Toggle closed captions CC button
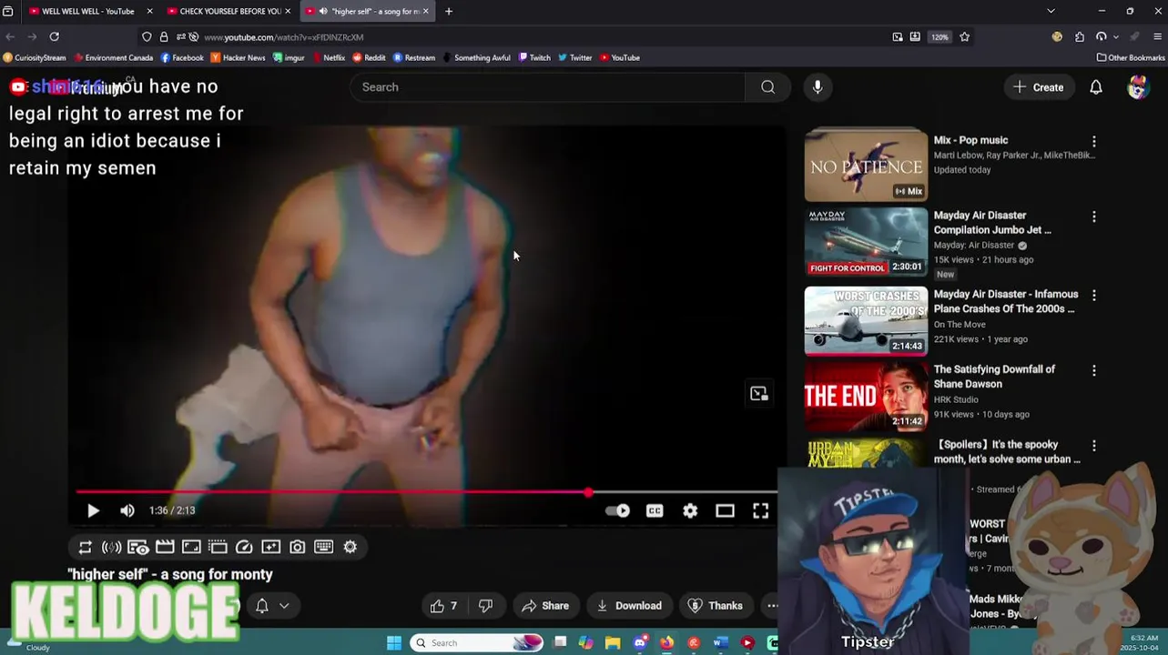 tap(655, 510)
